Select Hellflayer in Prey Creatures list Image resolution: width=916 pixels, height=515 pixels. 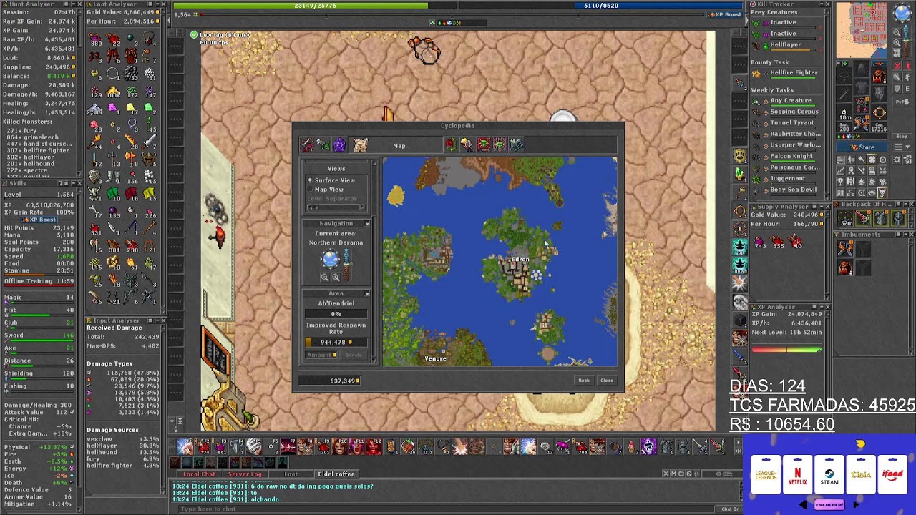pos(785,44)
